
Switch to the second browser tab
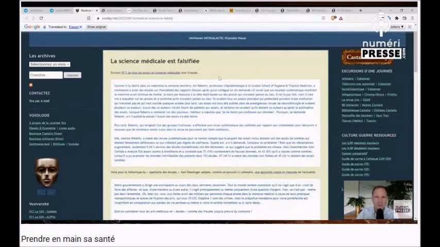pos(60,10)
